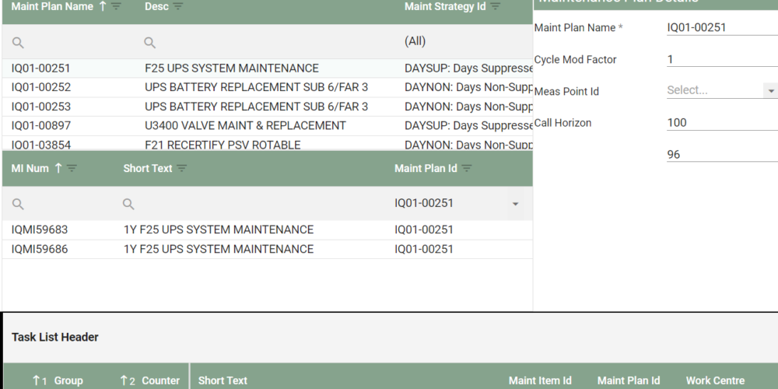Sort Task List by Short Text header

pyautogui.click(x=223, y=380)
